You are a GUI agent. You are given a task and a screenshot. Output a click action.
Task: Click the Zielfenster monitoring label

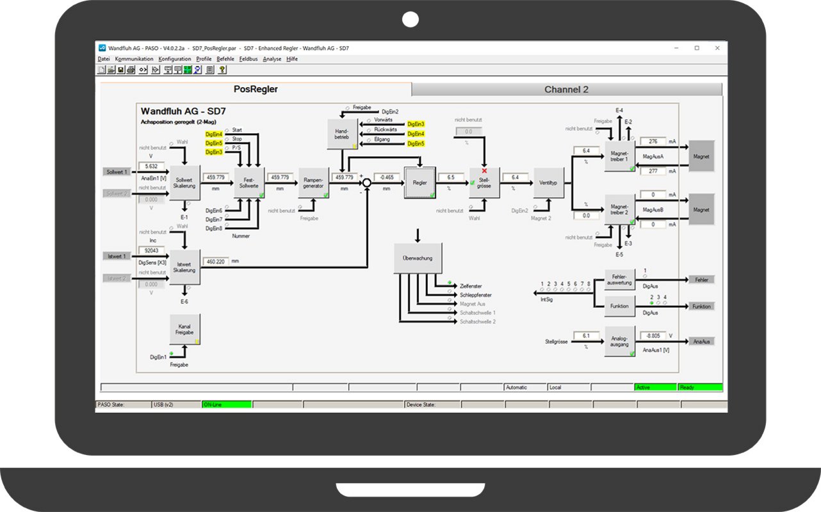pyautogui.click(x=471, y=285)
